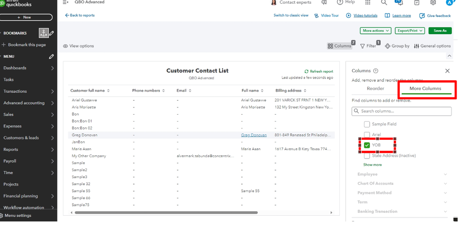Open the settings gear icon
Image resolution: width=458 pixels, height=228 pixels.
click(433, 2)
